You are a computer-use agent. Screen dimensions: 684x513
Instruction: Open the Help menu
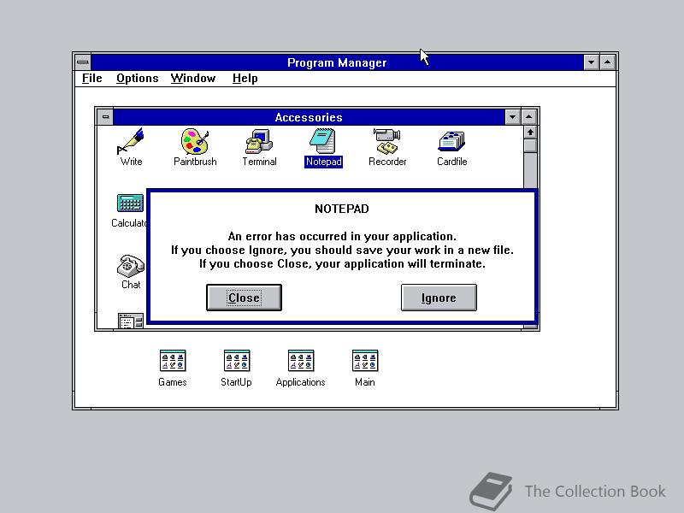click(x=245, y=78)
